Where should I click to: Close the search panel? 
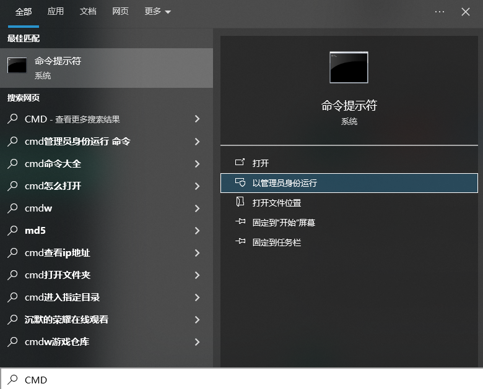pyautogui.click(x=466, y=12)
